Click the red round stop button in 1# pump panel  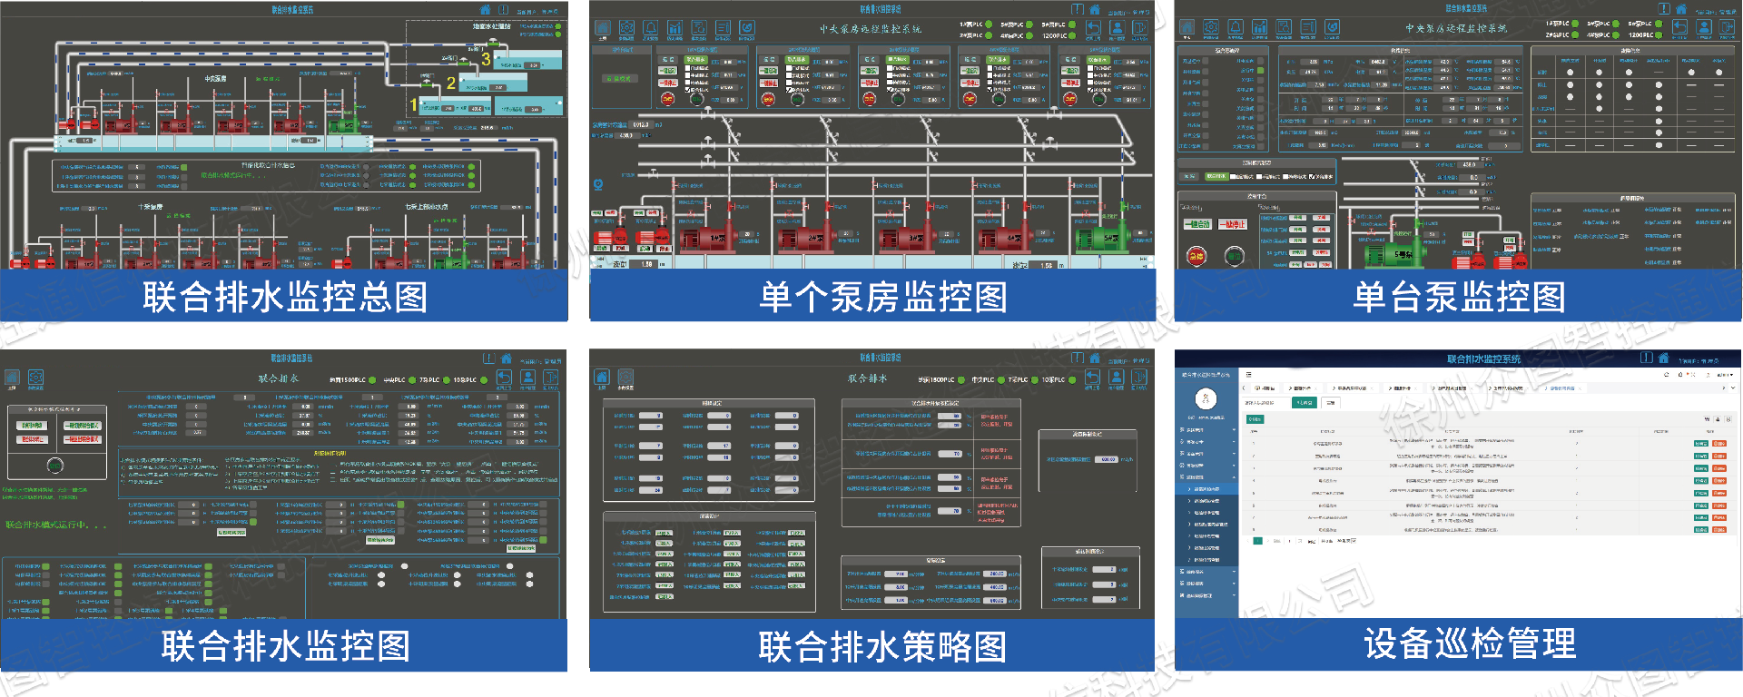[667, 99]
